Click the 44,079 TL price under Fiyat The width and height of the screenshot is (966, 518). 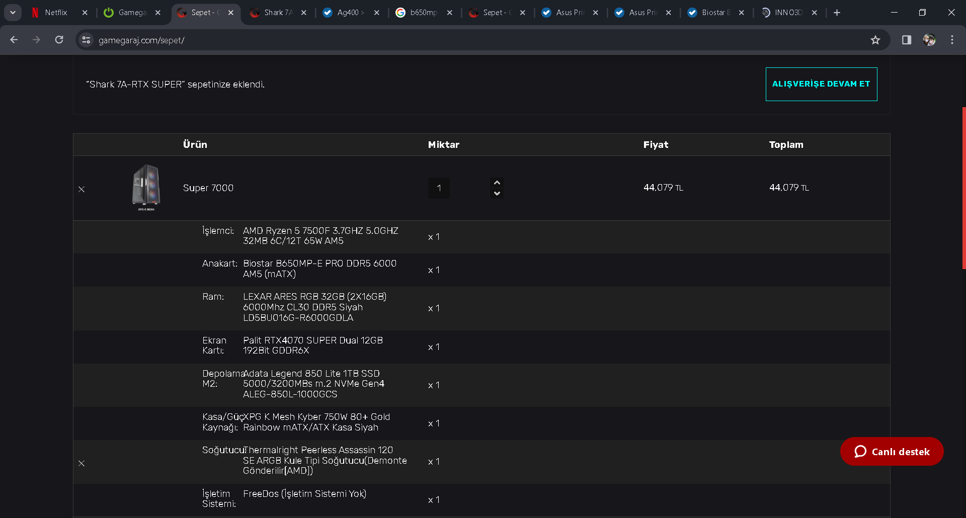(x=664, y=188)
